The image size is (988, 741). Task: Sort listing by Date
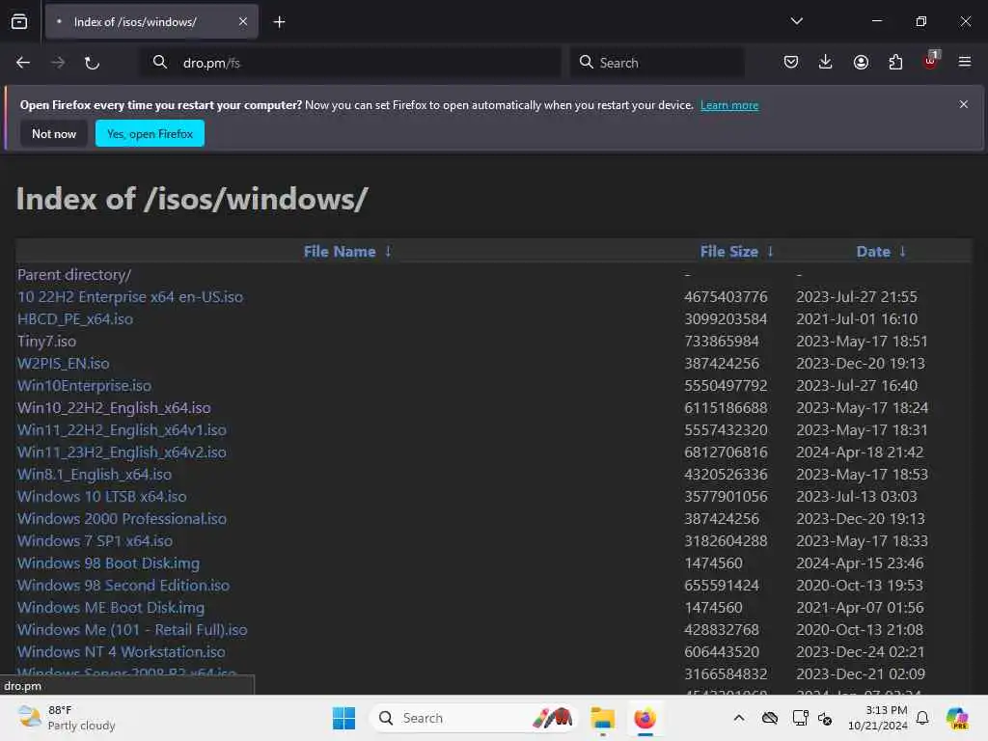[881, 252]
